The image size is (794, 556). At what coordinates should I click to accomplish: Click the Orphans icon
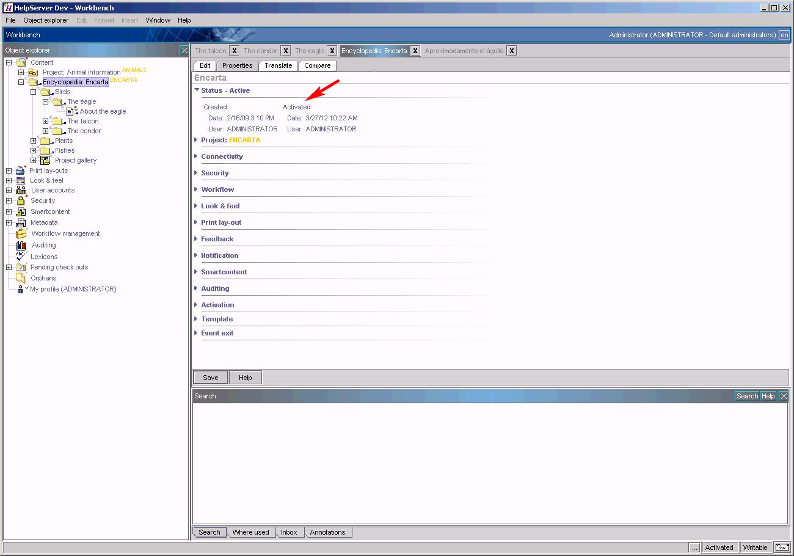pyautogui.click(x=21, y=278)
